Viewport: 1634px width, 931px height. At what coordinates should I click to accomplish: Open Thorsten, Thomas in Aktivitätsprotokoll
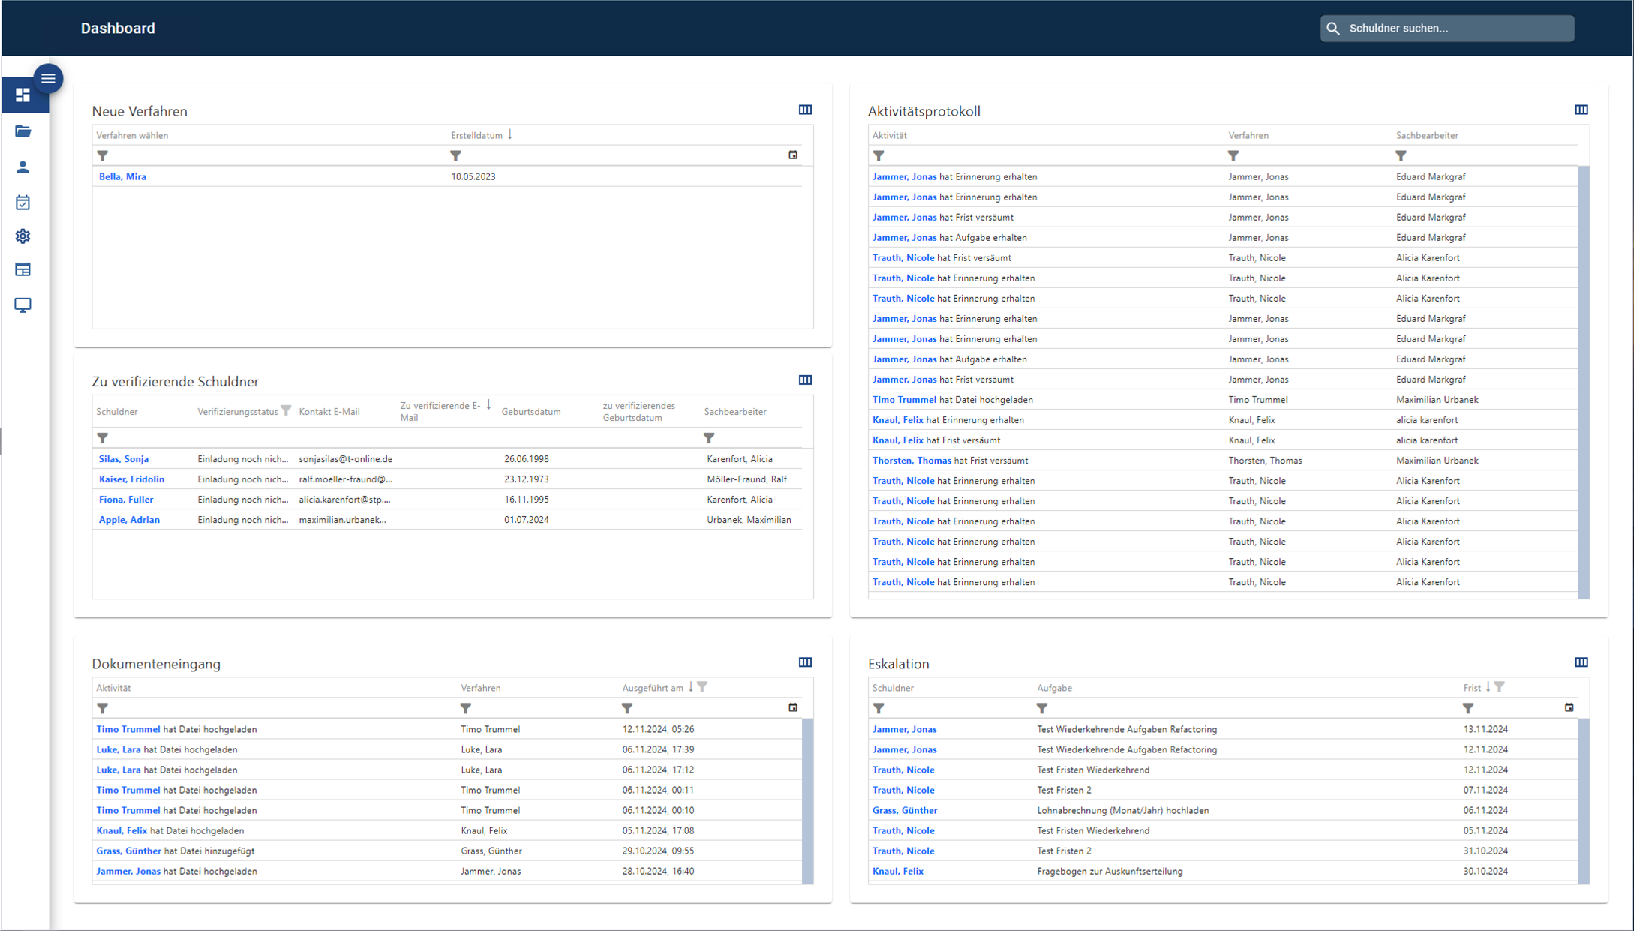pos(912,461)
